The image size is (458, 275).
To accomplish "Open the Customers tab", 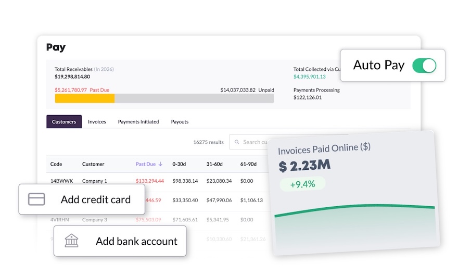I will (x=64, y=122).
